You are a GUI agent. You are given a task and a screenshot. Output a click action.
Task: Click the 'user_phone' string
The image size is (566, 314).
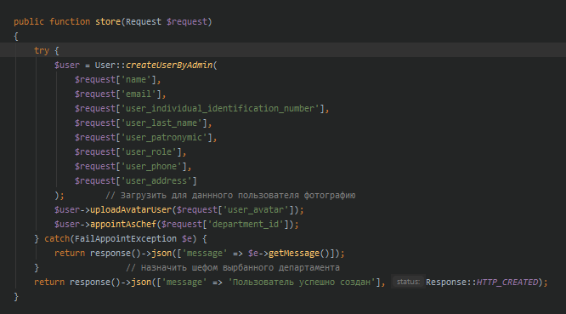pos(151,166)
